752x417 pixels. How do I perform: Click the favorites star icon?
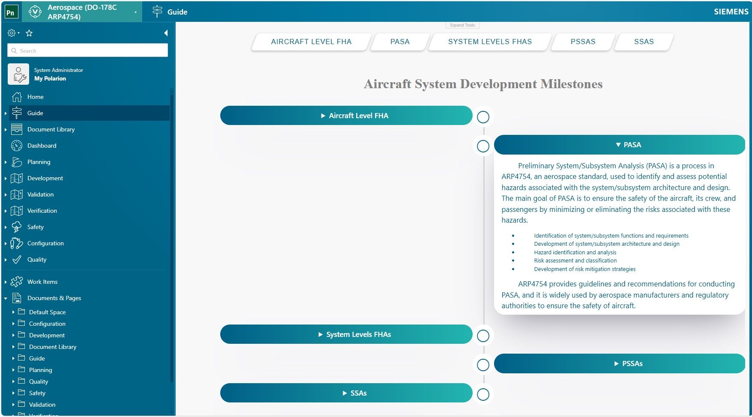(29, 33)
